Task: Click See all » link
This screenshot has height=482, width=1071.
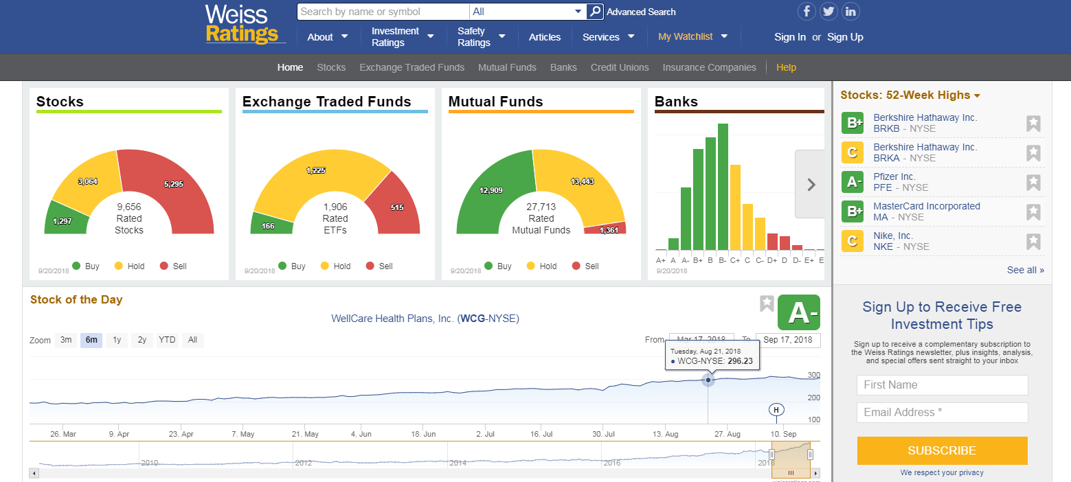Action: click(1026, 270)
